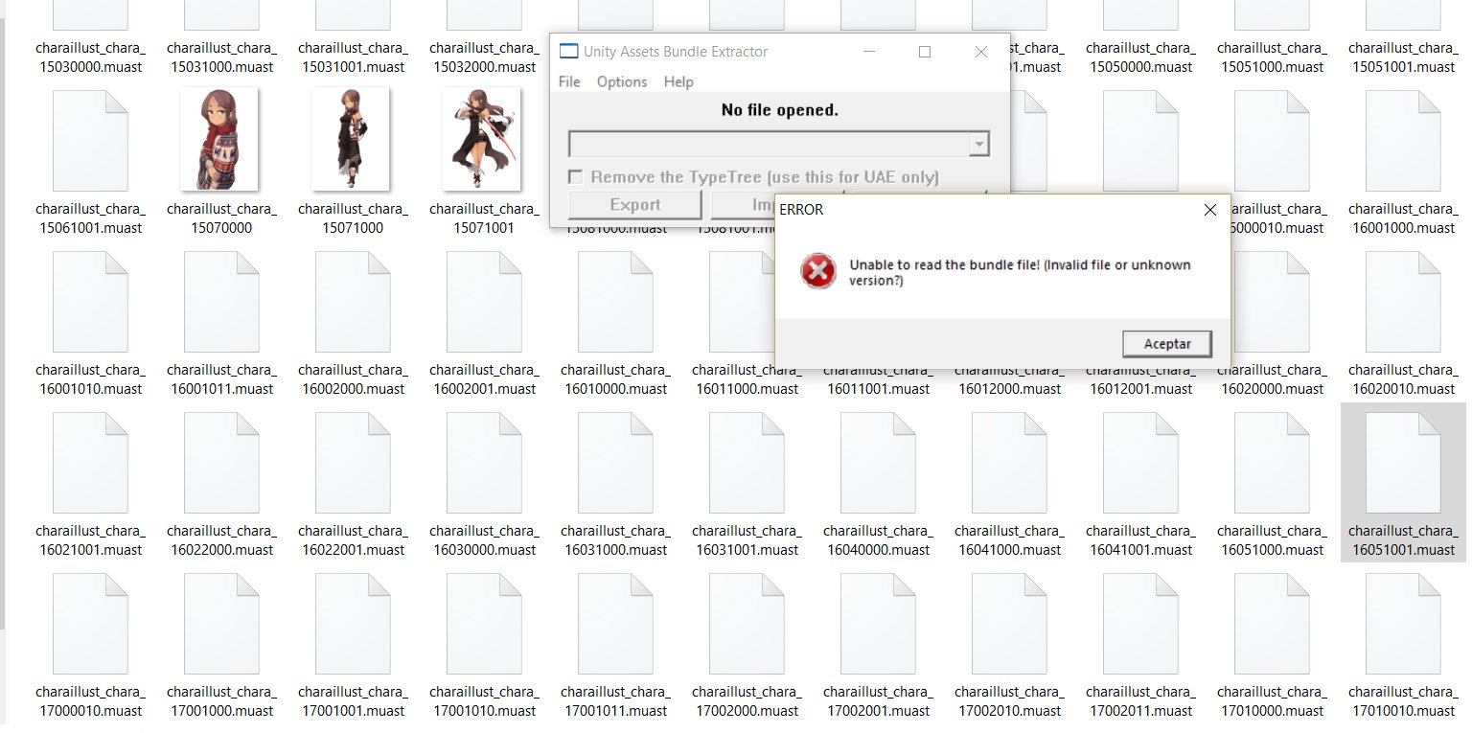Open the chara_15071000 character thumbnail

(x=352, y=139)
